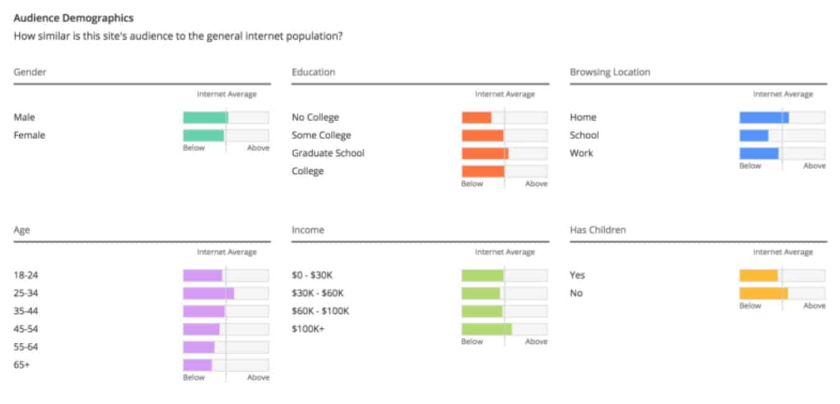The image size is (840, 404).
Task: Click the School browsing location bar
Action: click(x=754, y=135)
